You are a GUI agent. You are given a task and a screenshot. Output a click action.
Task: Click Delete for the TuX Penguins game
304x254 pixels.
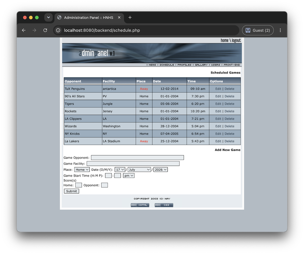(x=229, y=89)
